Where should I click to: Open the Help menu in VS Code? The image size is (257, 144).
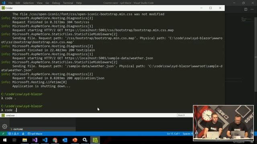tap(79, 3)
